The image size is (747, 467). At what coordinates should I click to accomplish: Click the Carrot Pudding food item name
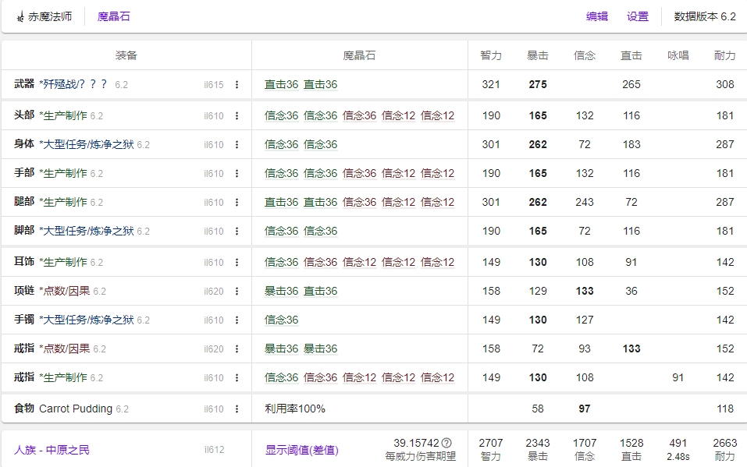[76, 409]
